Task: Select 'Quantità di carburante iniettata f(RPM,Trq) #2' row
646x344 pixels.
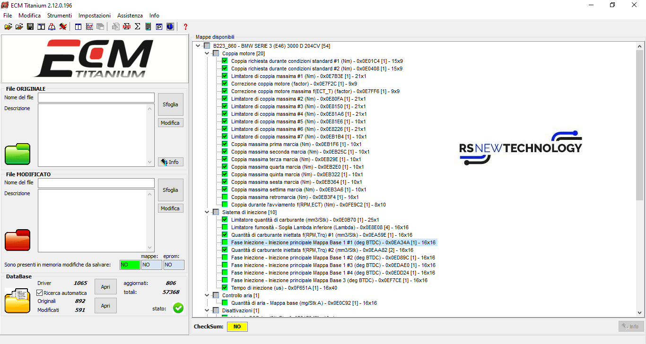Action: point(322,250)
